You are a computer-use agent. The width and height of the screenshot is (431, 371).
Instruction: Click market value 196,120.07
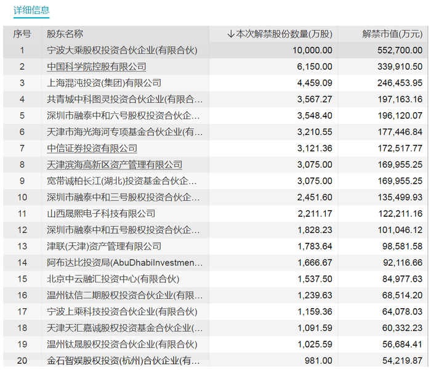click(x=400, y=116)
